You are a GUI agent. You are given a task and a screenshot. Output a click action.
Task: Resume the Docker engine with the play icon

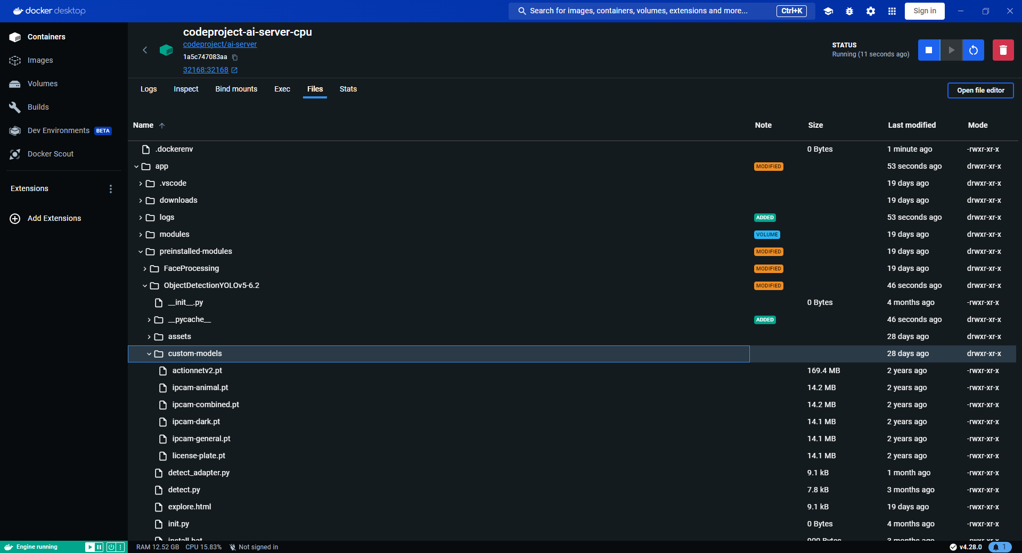coord(89,547)
